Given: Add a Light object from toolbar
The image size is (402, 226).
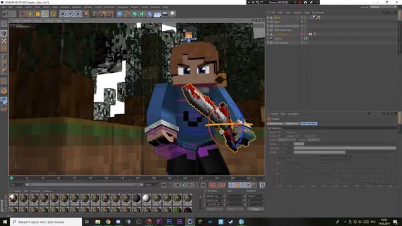Looking at the screenshot, I should pyautogui.click(x=173, y=14).
